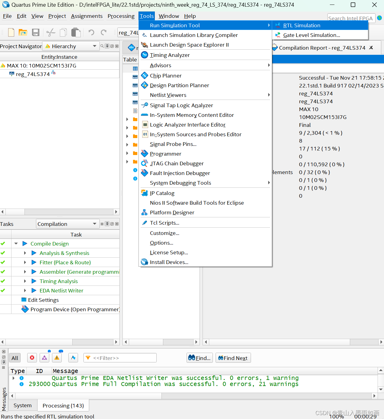The image size is (384, 419).
Task: Open the Edit menu
Action: (21, 16)
